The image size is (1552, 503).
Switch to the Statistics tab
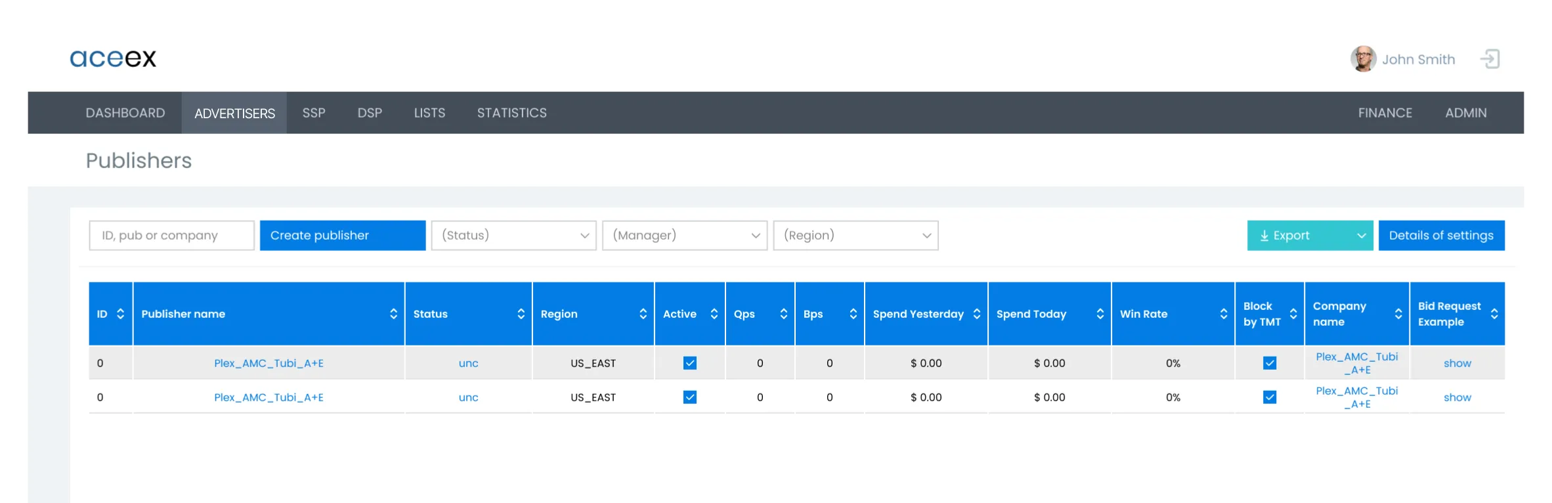(x=511, y=113)
